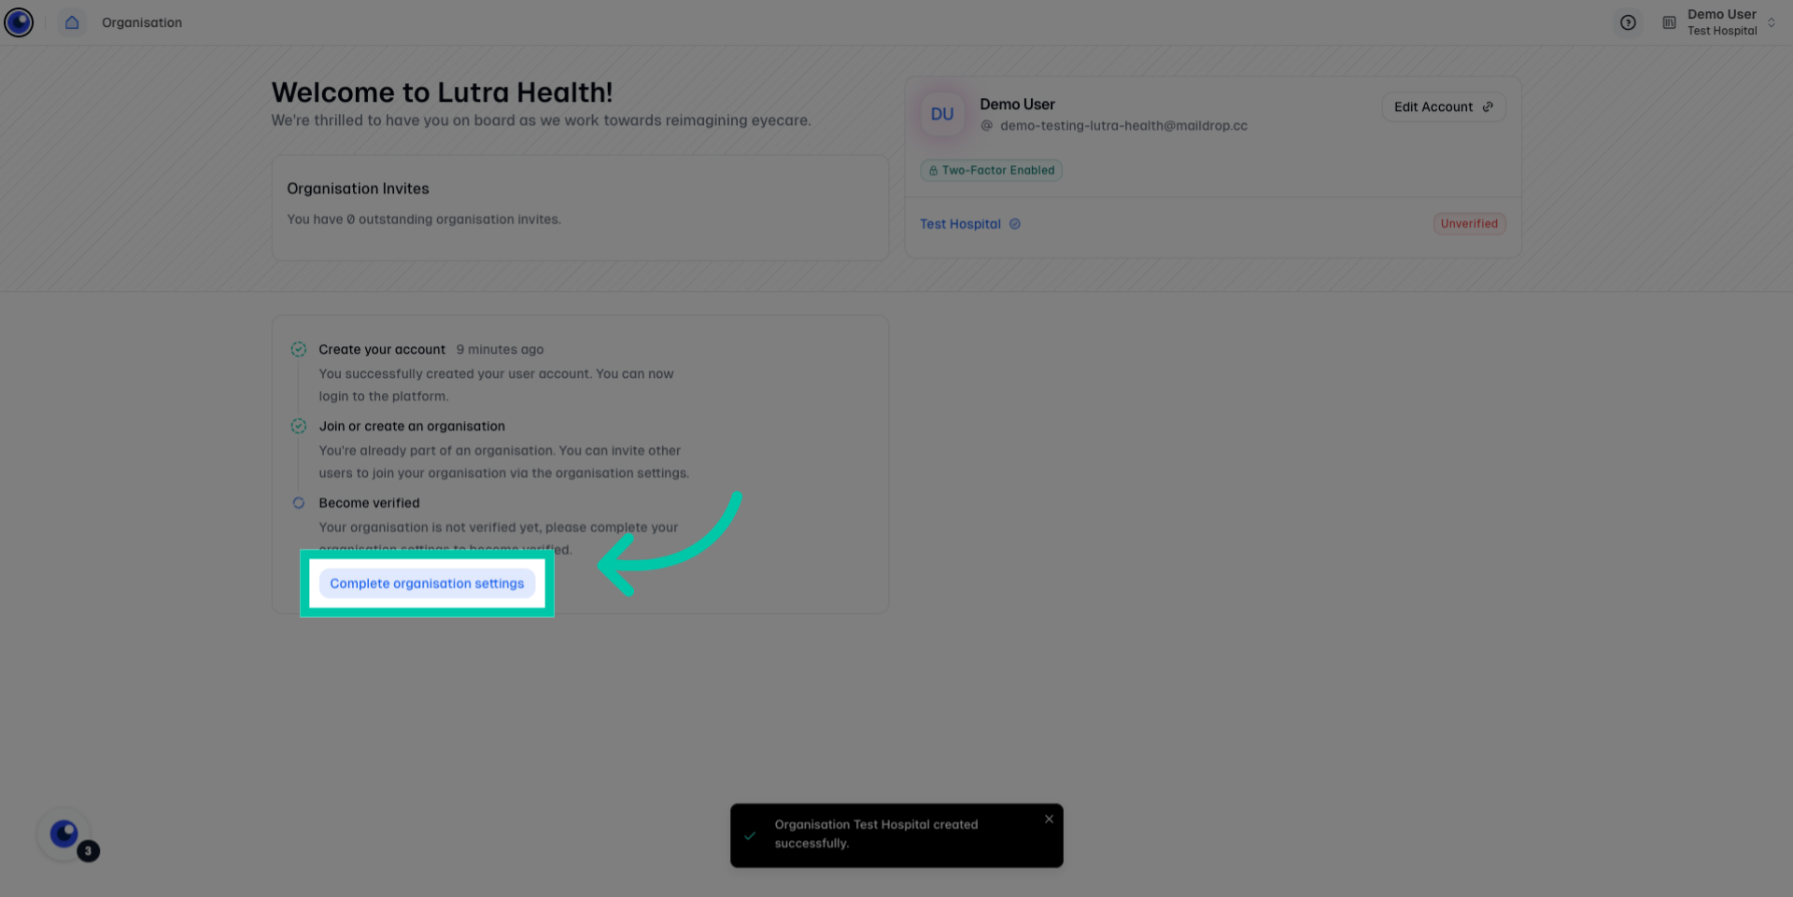Click the Lutra Health eye logo
This screenshot has width=1793, height=897.
click(x=19, y=22)
